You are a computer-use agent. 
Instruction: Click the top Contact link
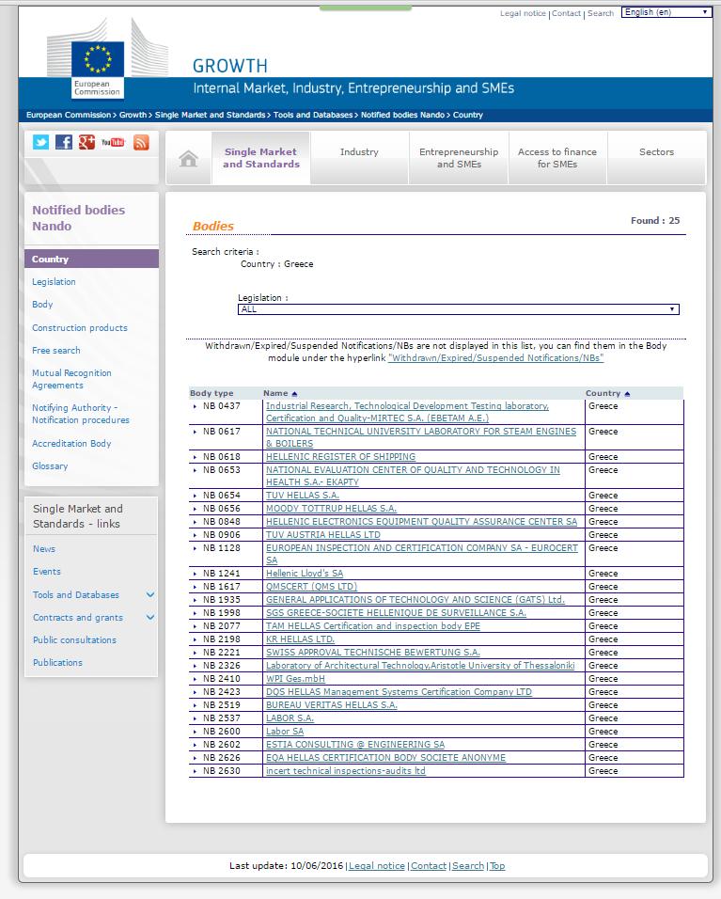[x=566, y=13]
